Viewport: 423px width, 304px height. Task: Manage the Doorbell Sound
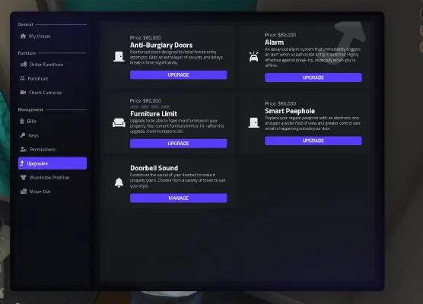tap(178, 198)
